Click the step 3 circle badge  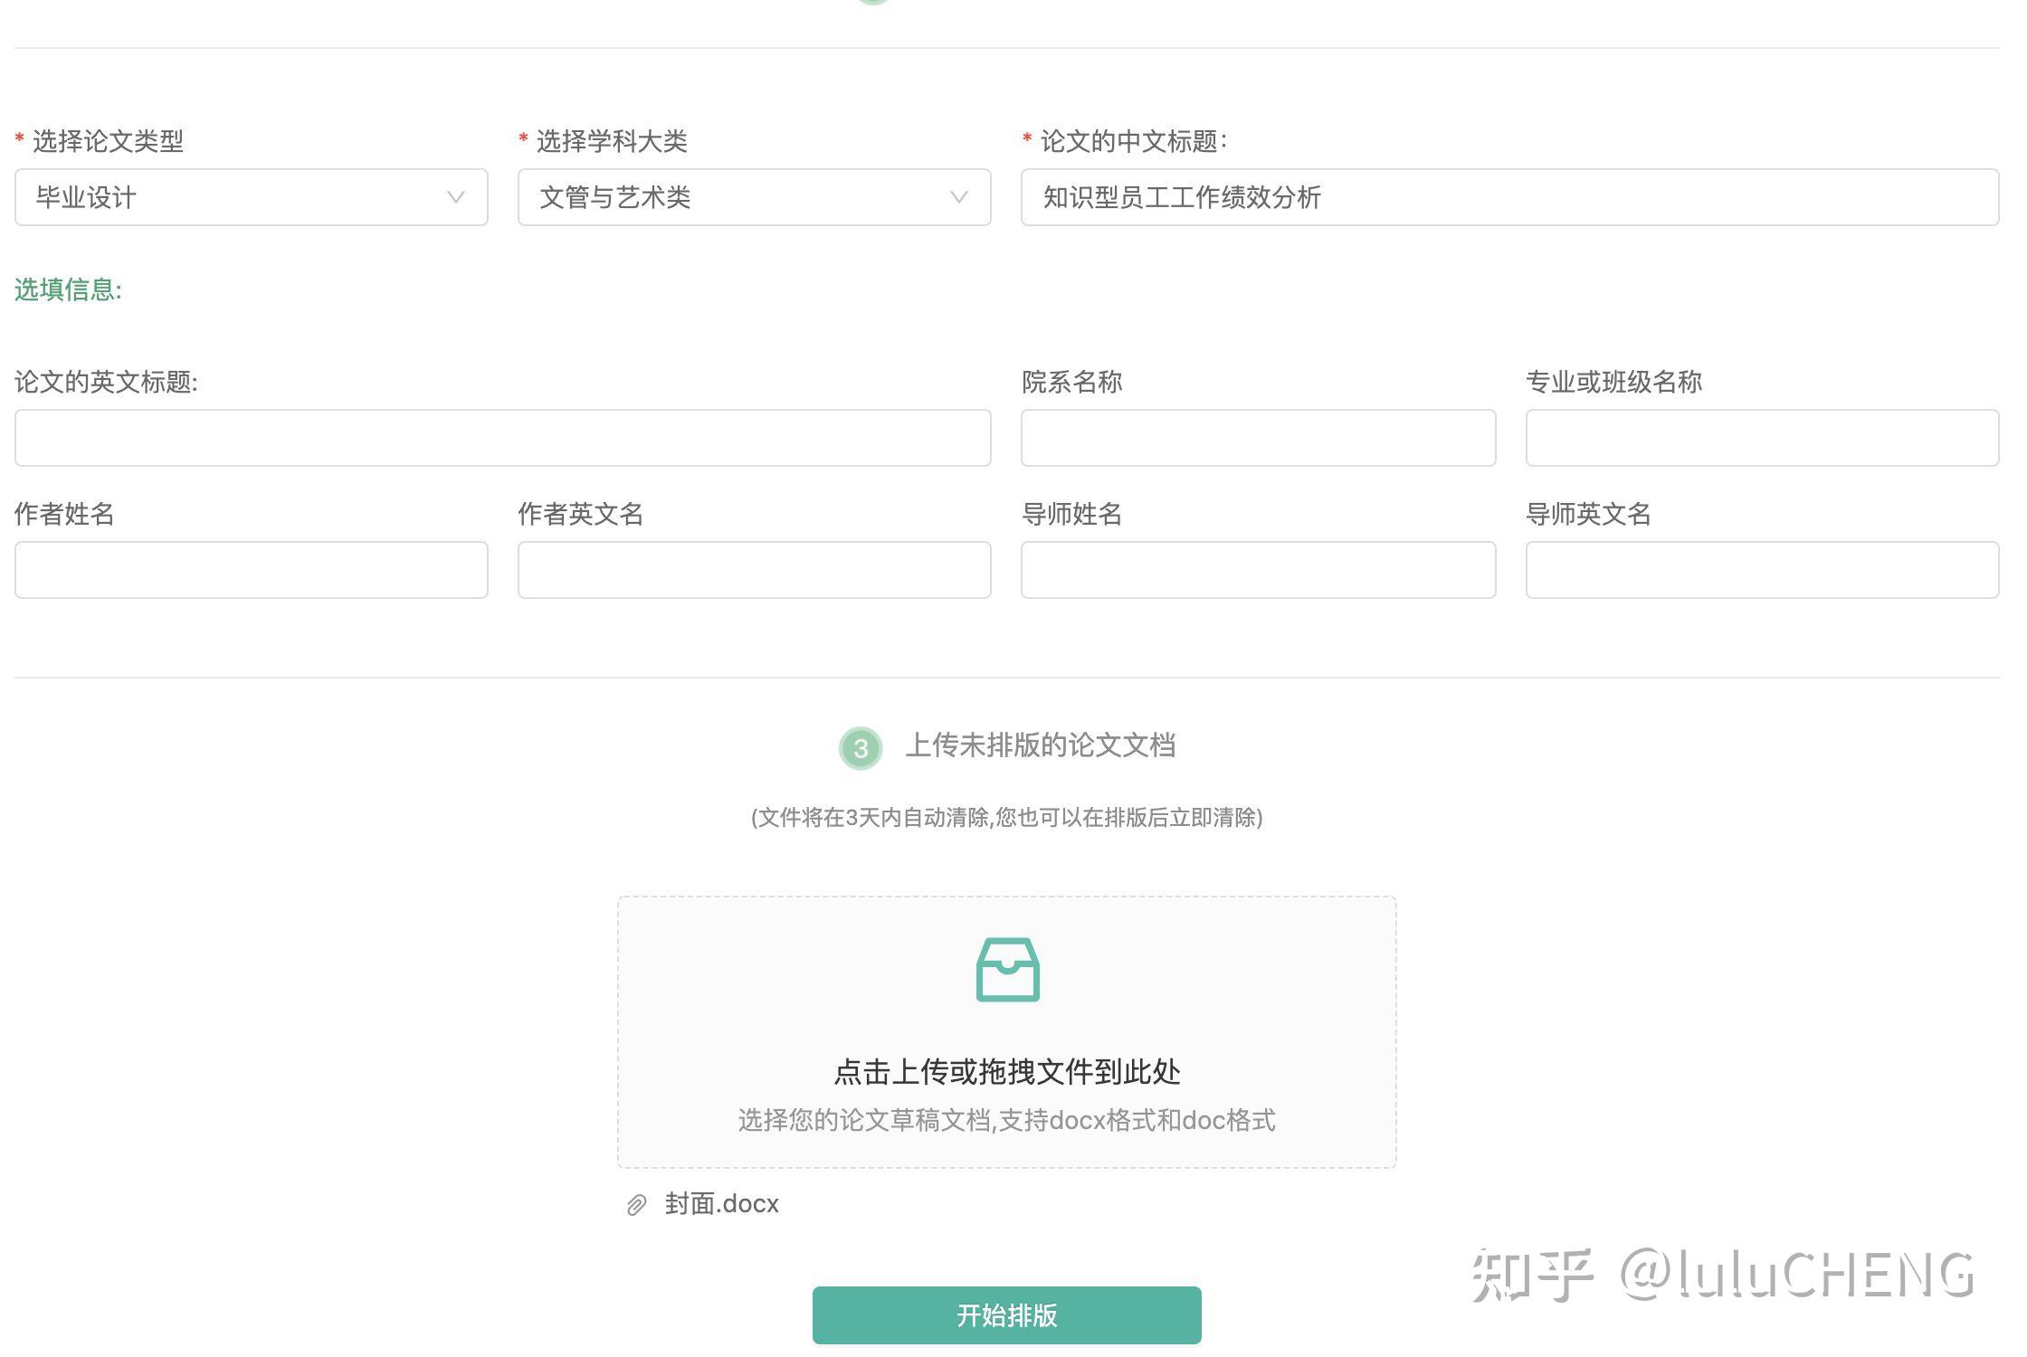pos(860,748)
